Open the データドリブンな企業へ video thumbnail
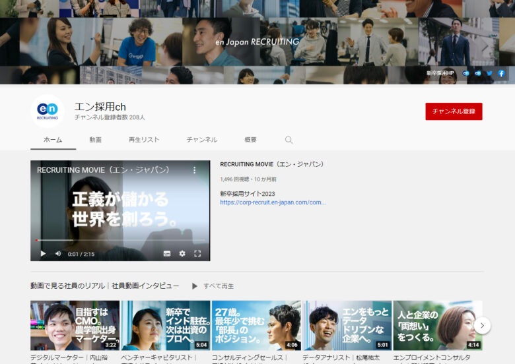The height and width of the screenshot is (364, 515). coord(347,325)
